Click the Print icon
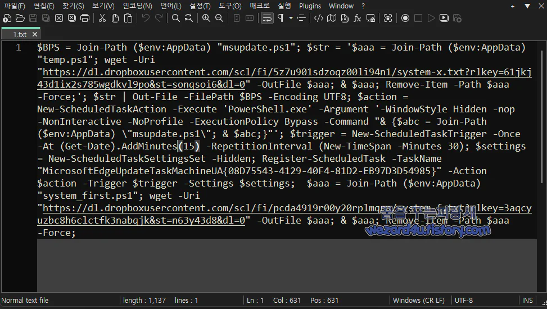This screenshot has height=309, width=547. 85,18
